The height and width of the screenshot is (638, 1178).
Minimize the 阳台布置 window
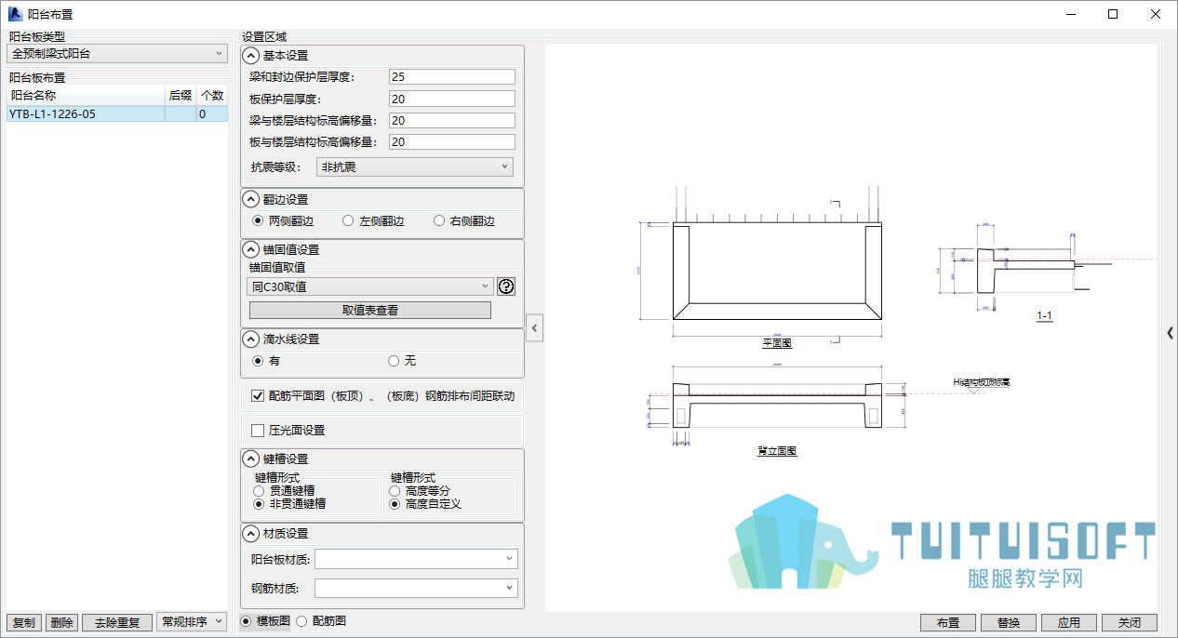tap(1070, 14)
